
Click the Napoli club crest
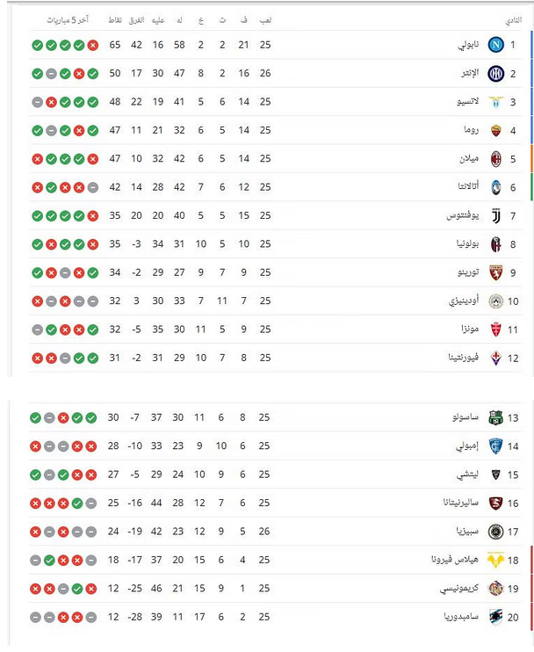496,45
